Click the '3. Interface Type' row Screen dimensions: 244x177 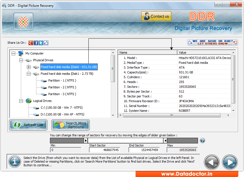coord(175,67)
